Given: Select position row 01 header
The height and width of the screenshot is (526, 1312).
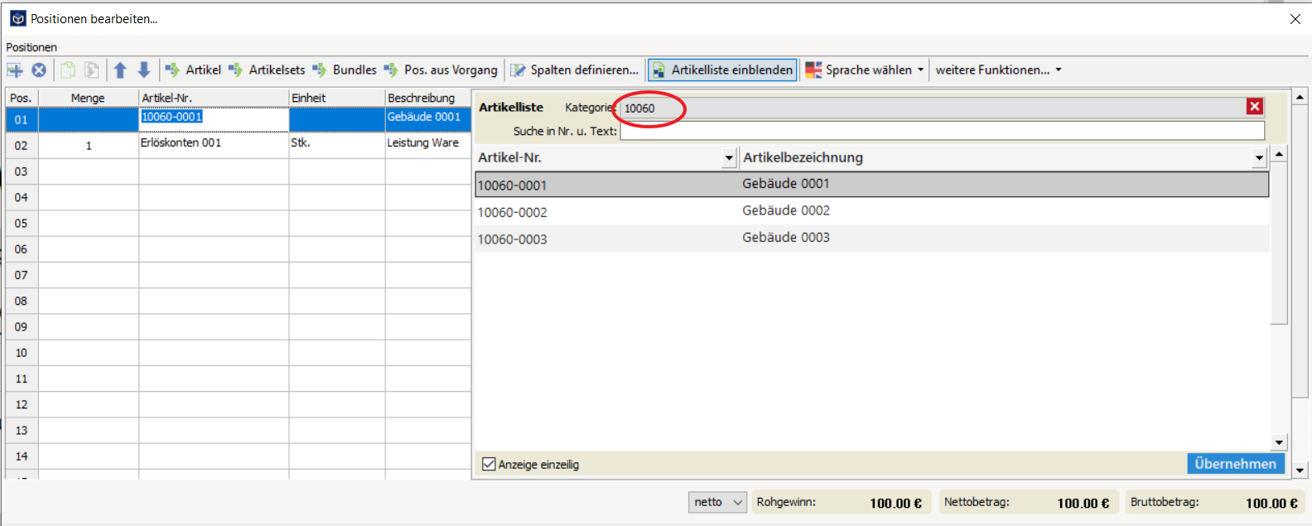Looking at the screenshot, I should point(22,119).
